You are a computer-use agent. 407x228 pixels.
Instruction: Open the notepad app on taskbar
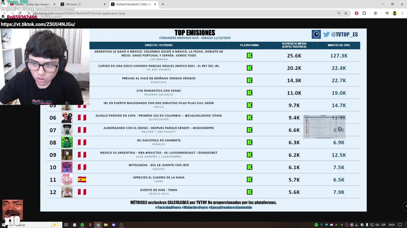[74, 225]
